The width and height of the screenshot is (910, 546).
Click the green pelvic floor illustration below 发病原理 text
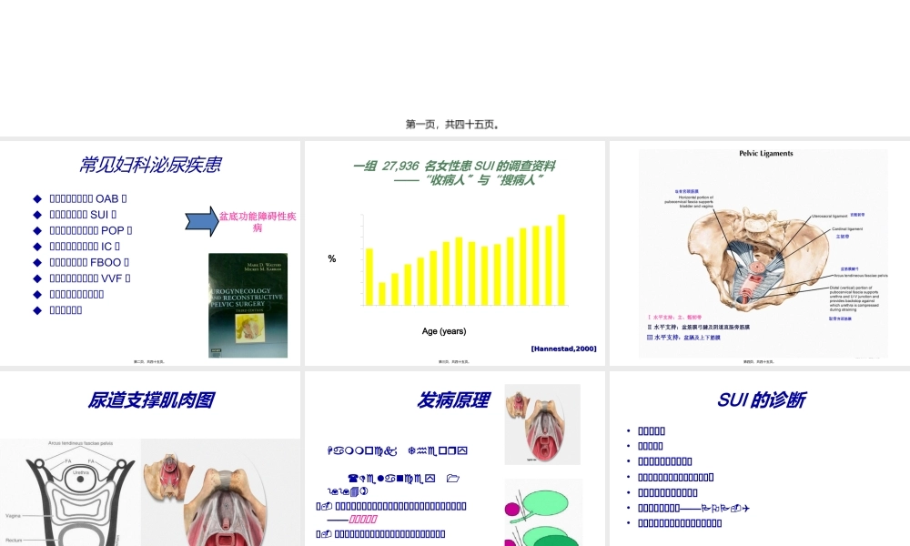(x=541, y=514)
